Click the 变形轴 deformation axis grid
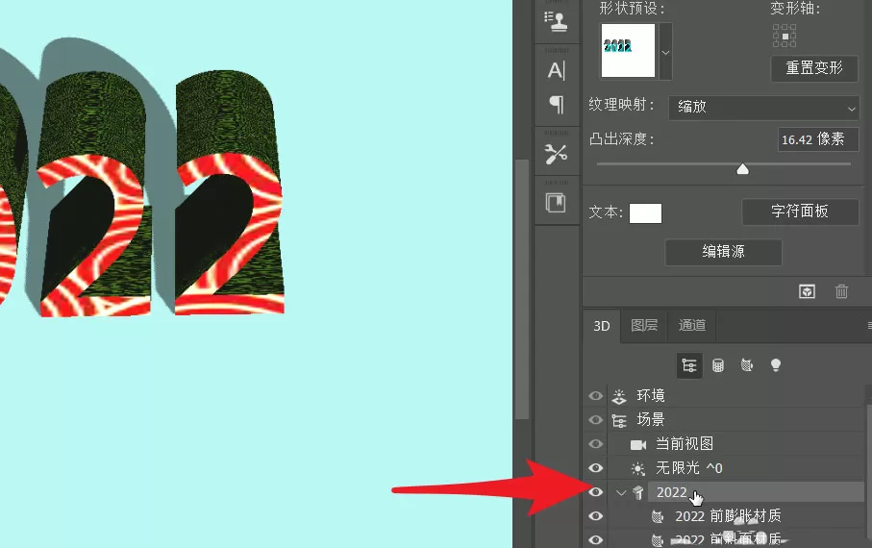872x548 pixels. coord(785,36)
